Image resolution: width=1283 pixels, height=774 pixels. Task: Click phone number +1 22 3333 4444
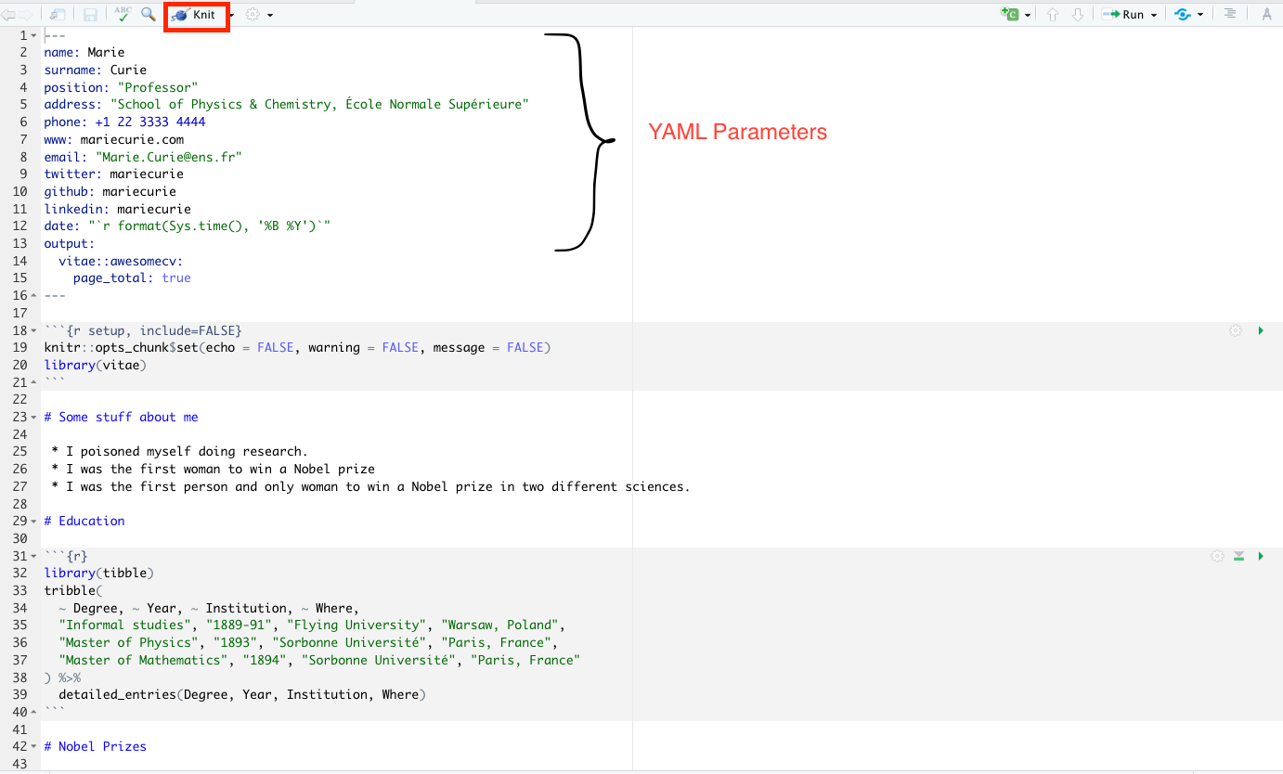pyautogui.click(x=150, y=122)
